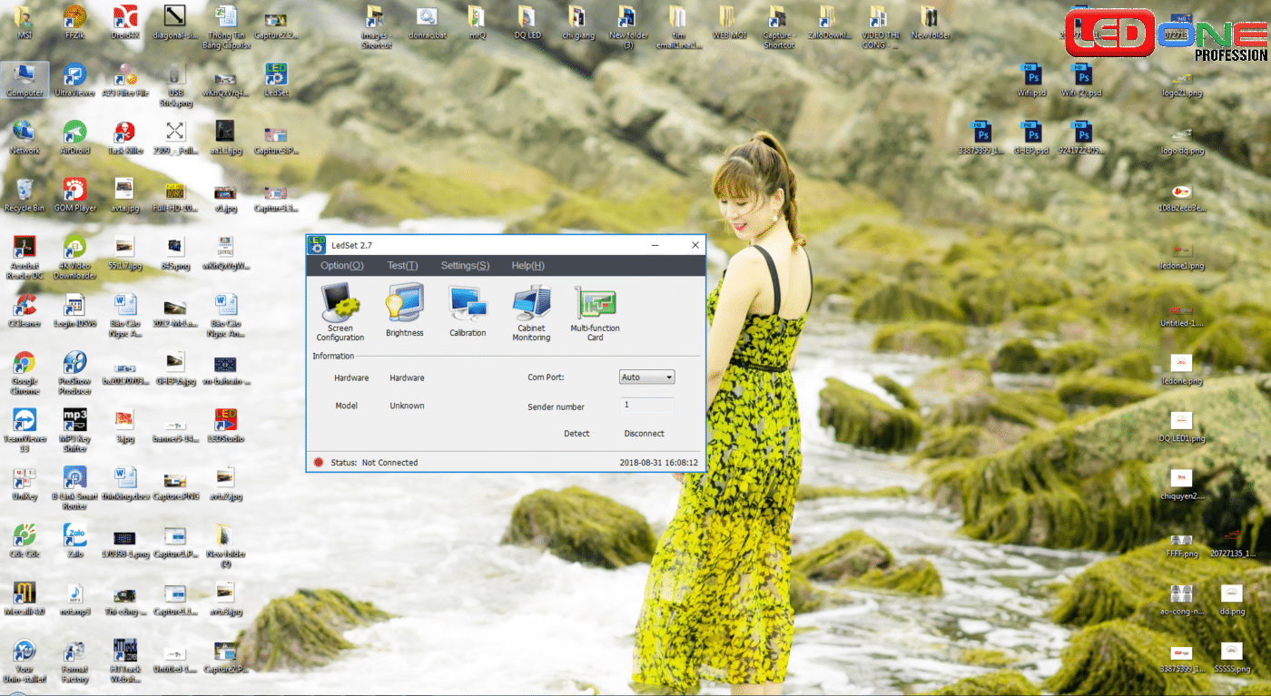Select the GHEP.psd Photoshop file
1271x696 pixels.
point(1030,137)
